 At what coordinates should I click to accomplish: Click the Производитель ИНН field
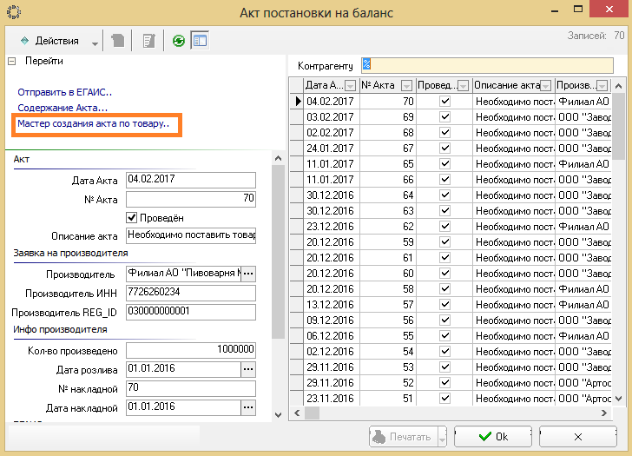point(191,293)
